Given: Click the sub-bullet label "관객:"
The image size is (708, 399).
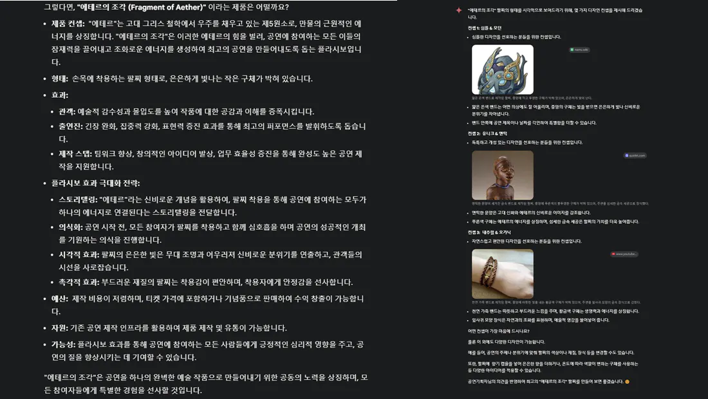Looking at the screenshot, I should pyautogui.click(x=67, y=111).
